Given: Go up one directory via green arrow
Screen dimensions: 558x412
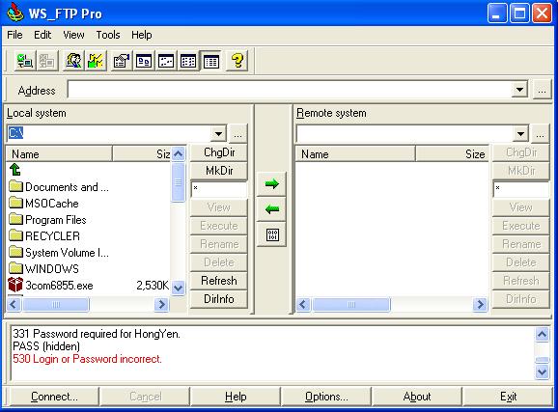Looking at the screenshot, I should coord(15,170).
